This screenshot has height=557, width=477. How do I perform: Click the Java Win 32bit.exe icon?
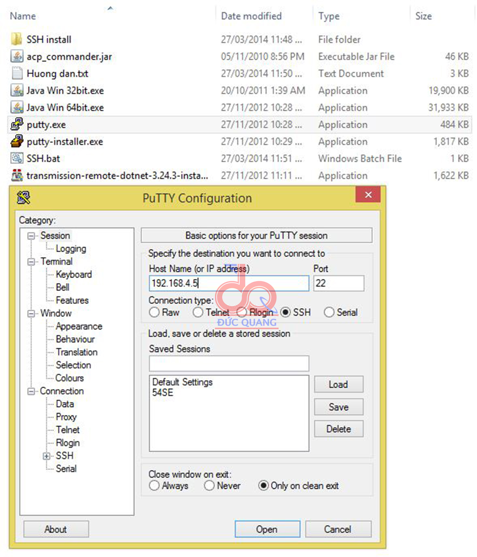point(17,90)
